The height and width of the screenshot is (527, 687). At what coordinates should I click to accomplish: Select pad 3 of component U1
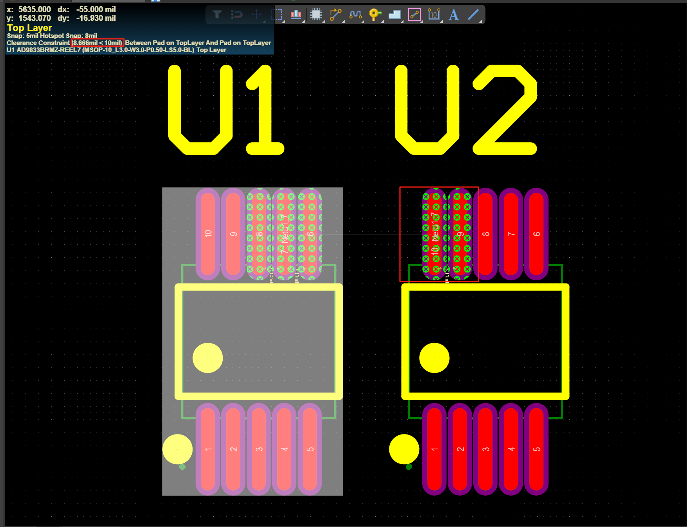(x=259, y=449)
